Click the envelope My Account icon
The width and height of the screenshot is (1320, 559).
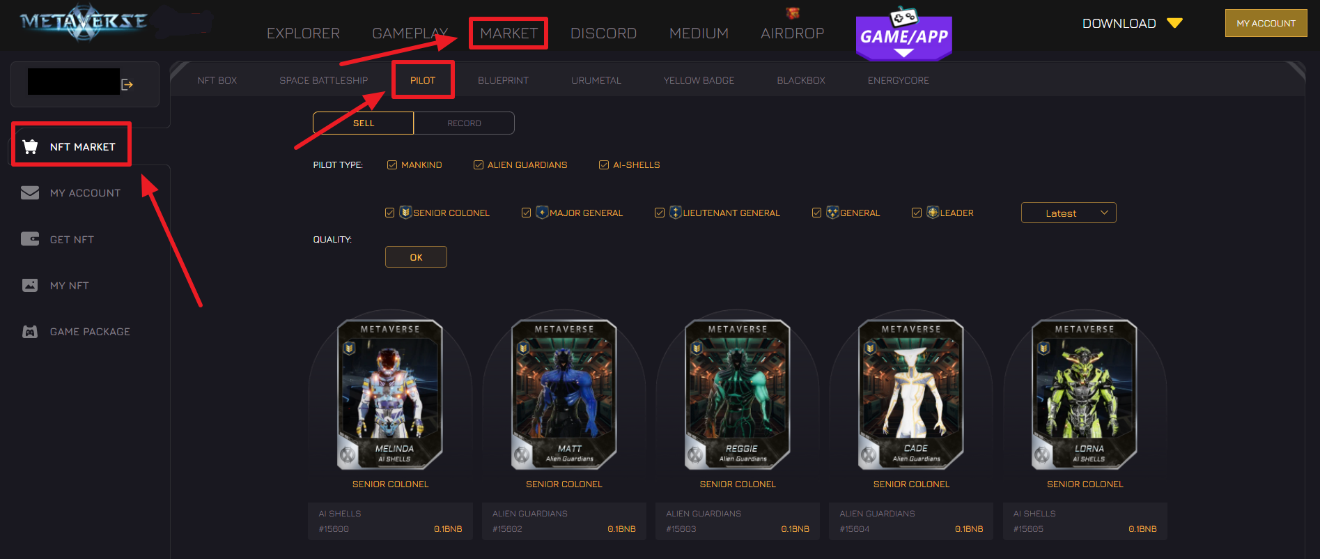pyautogui.click(x=30, y=192)
